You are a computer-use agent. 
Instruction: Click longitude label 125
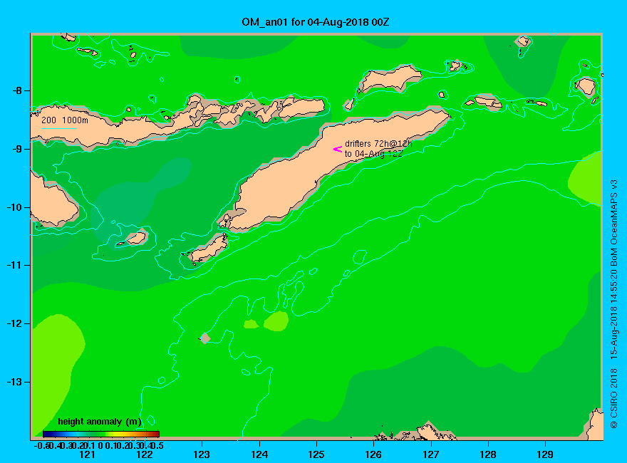tap(316, 454)
